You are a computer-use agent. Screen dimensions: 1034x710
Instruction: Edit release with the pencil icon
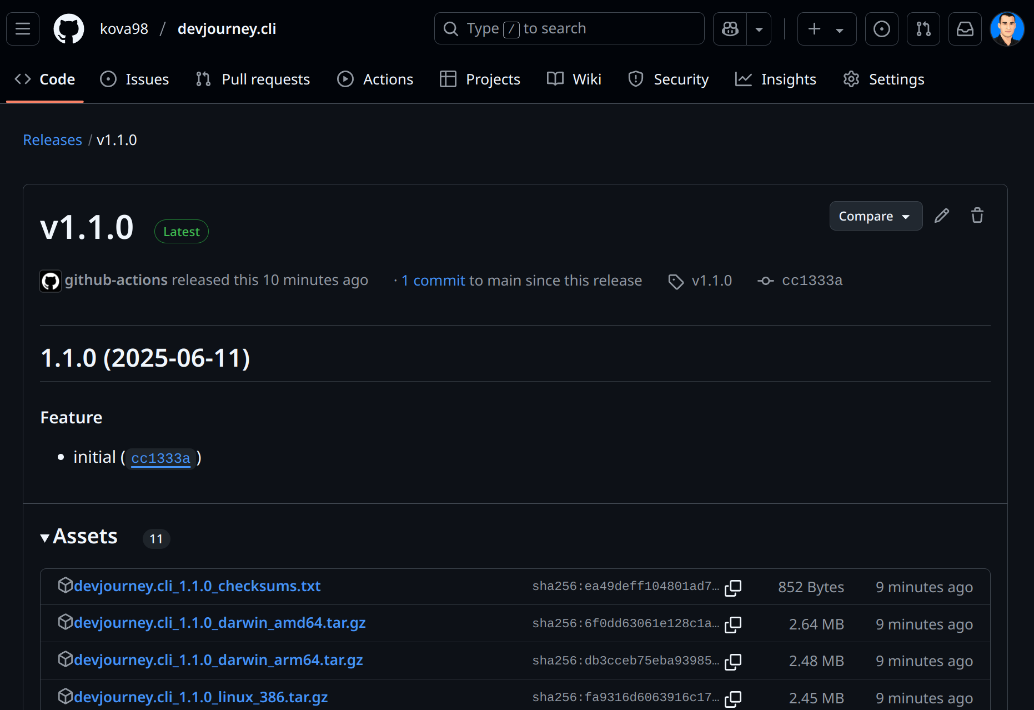942,216
